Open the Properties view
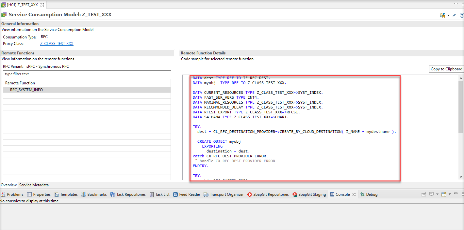The width and height of the screenshot is (464, 230). click(x=39, y=194)
